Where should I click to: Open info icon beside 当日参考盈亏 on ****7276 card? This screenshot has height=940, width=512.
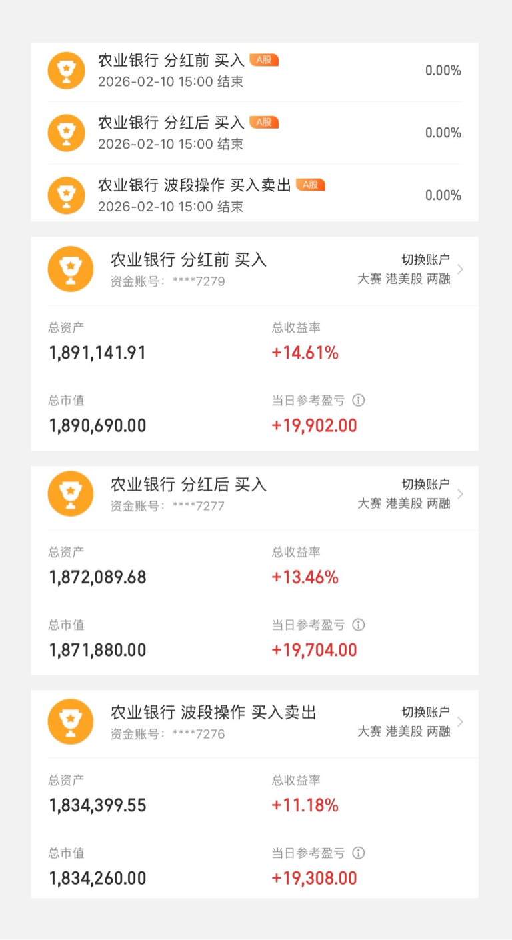pos(358,853)
